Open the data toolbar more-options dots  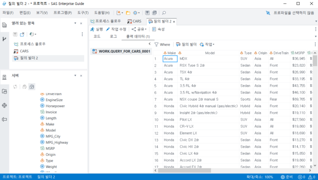coord(315,44)
